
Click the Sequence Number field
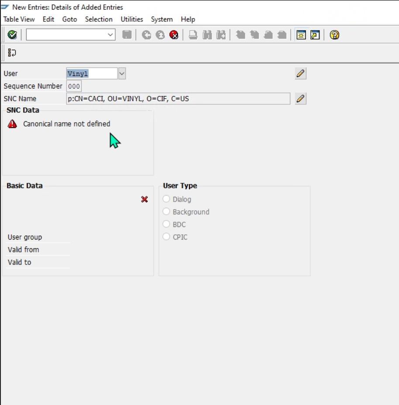pos(74,86)
